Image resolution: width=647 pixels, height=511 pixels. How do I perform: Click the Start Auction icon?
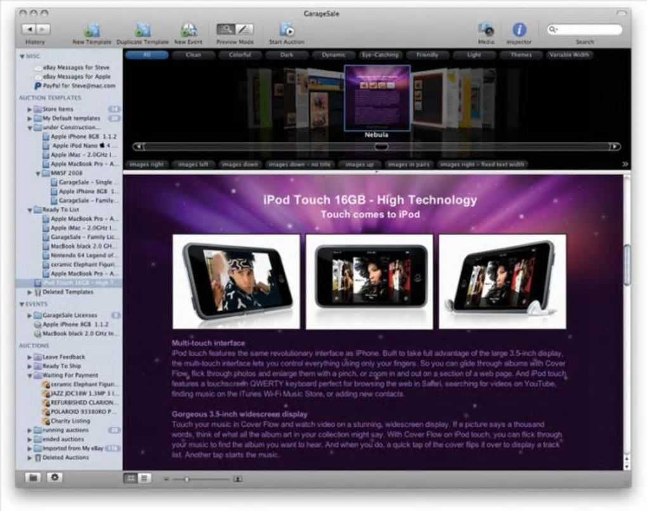pos(287,30)
